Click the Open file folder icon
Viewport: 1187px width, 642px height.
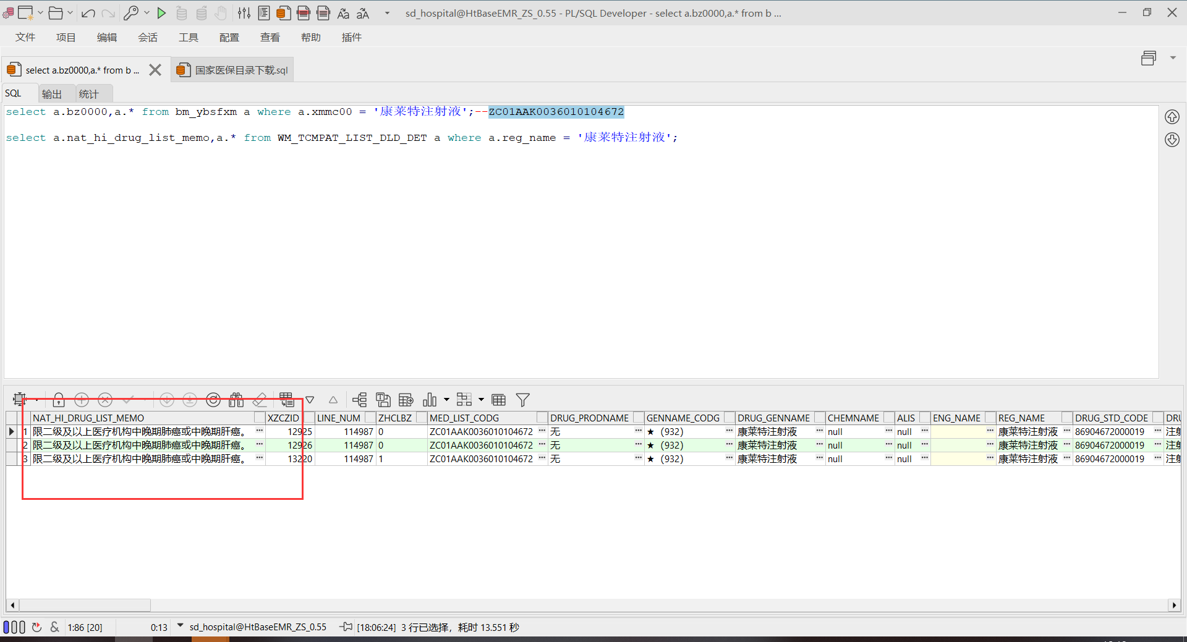[56, 13]
